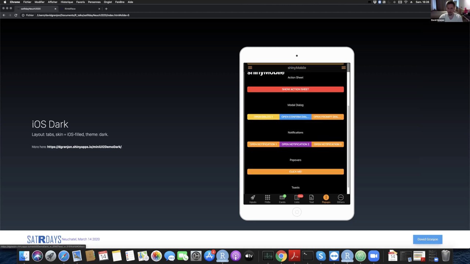
Task: Reload the page in Chrome
Action: tap(16, 15)
